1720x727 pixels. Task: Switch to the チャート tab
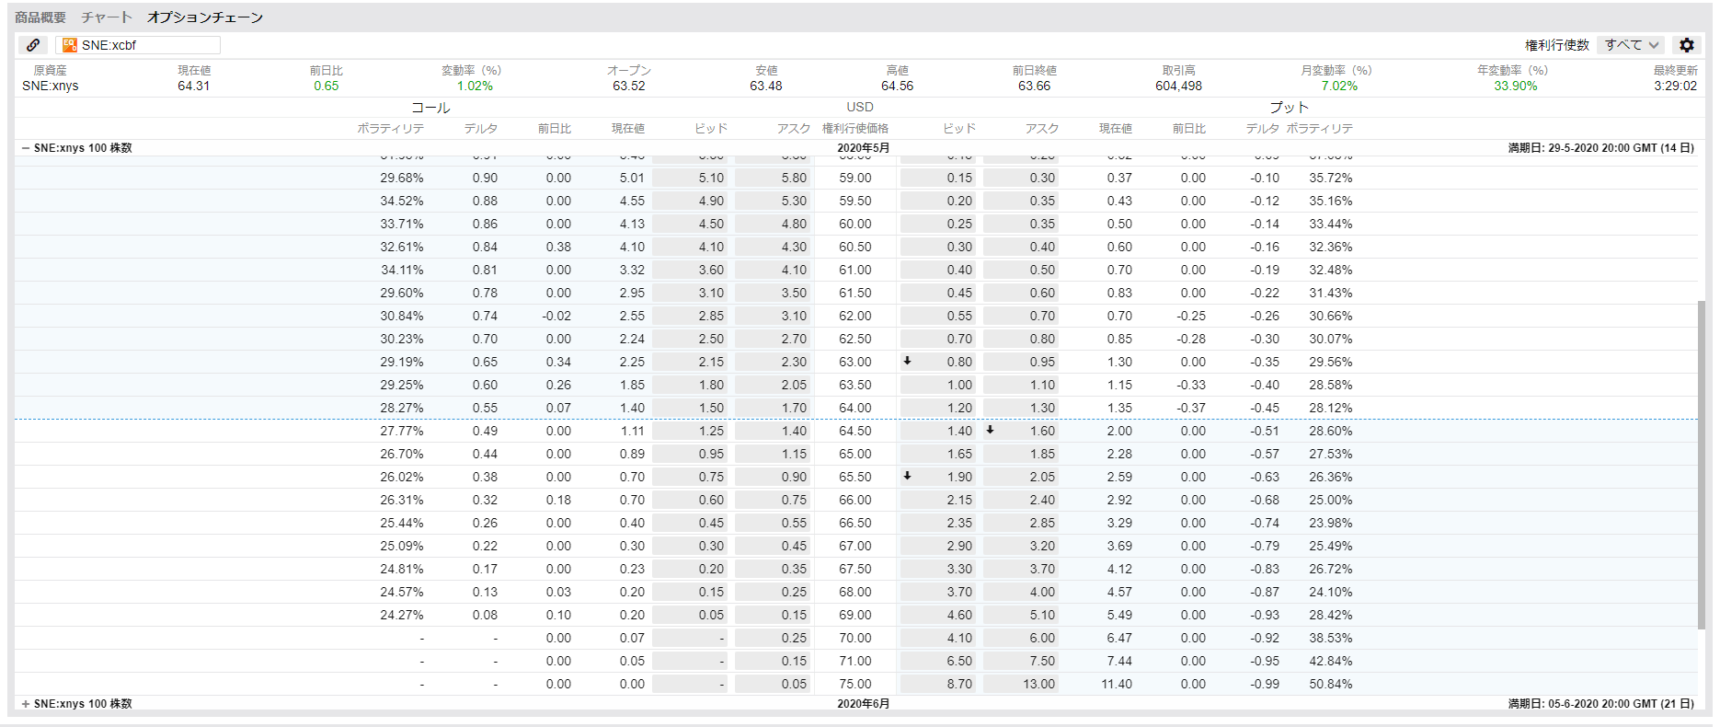(107, 17)
